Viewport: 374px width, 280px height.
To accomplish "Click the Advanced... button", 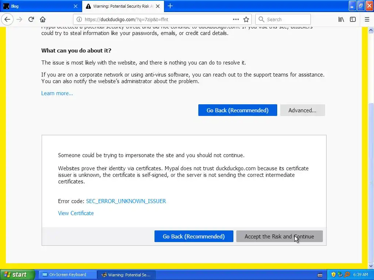I will [302, 110].
